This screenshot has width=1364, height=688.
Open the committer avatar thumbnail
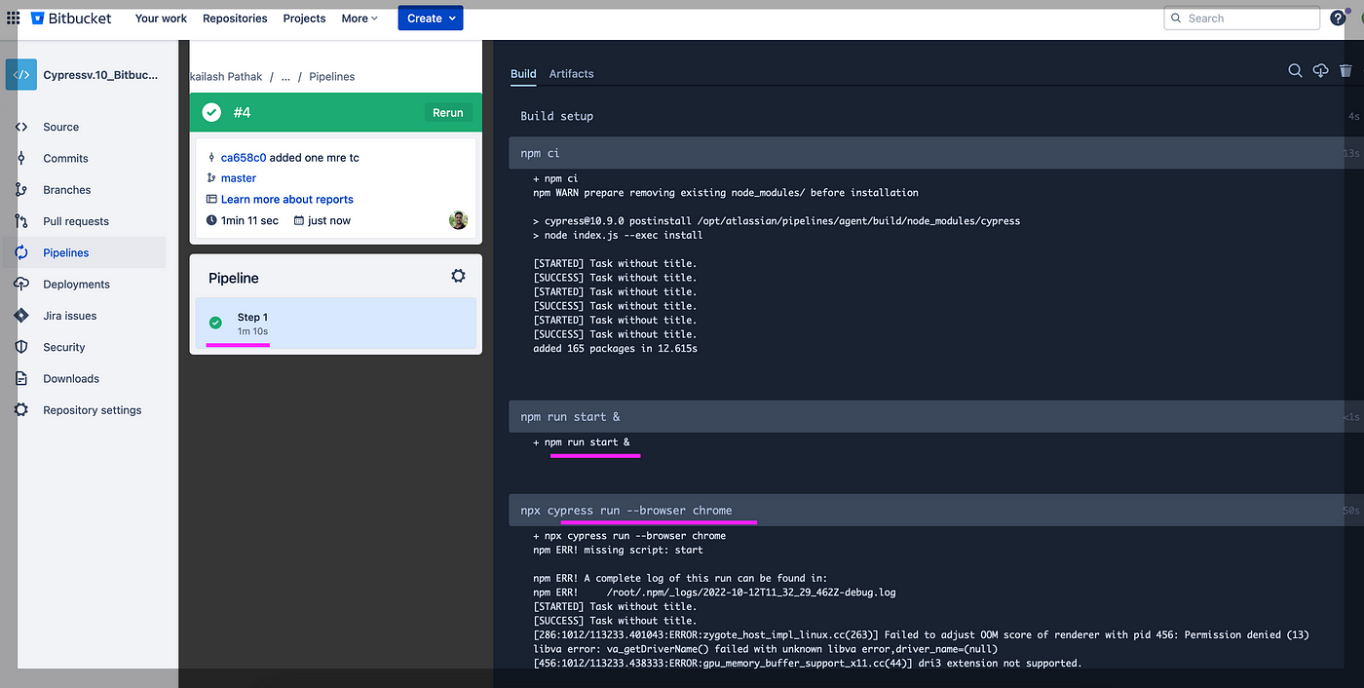pyautogui.click(x=458, y=220)
